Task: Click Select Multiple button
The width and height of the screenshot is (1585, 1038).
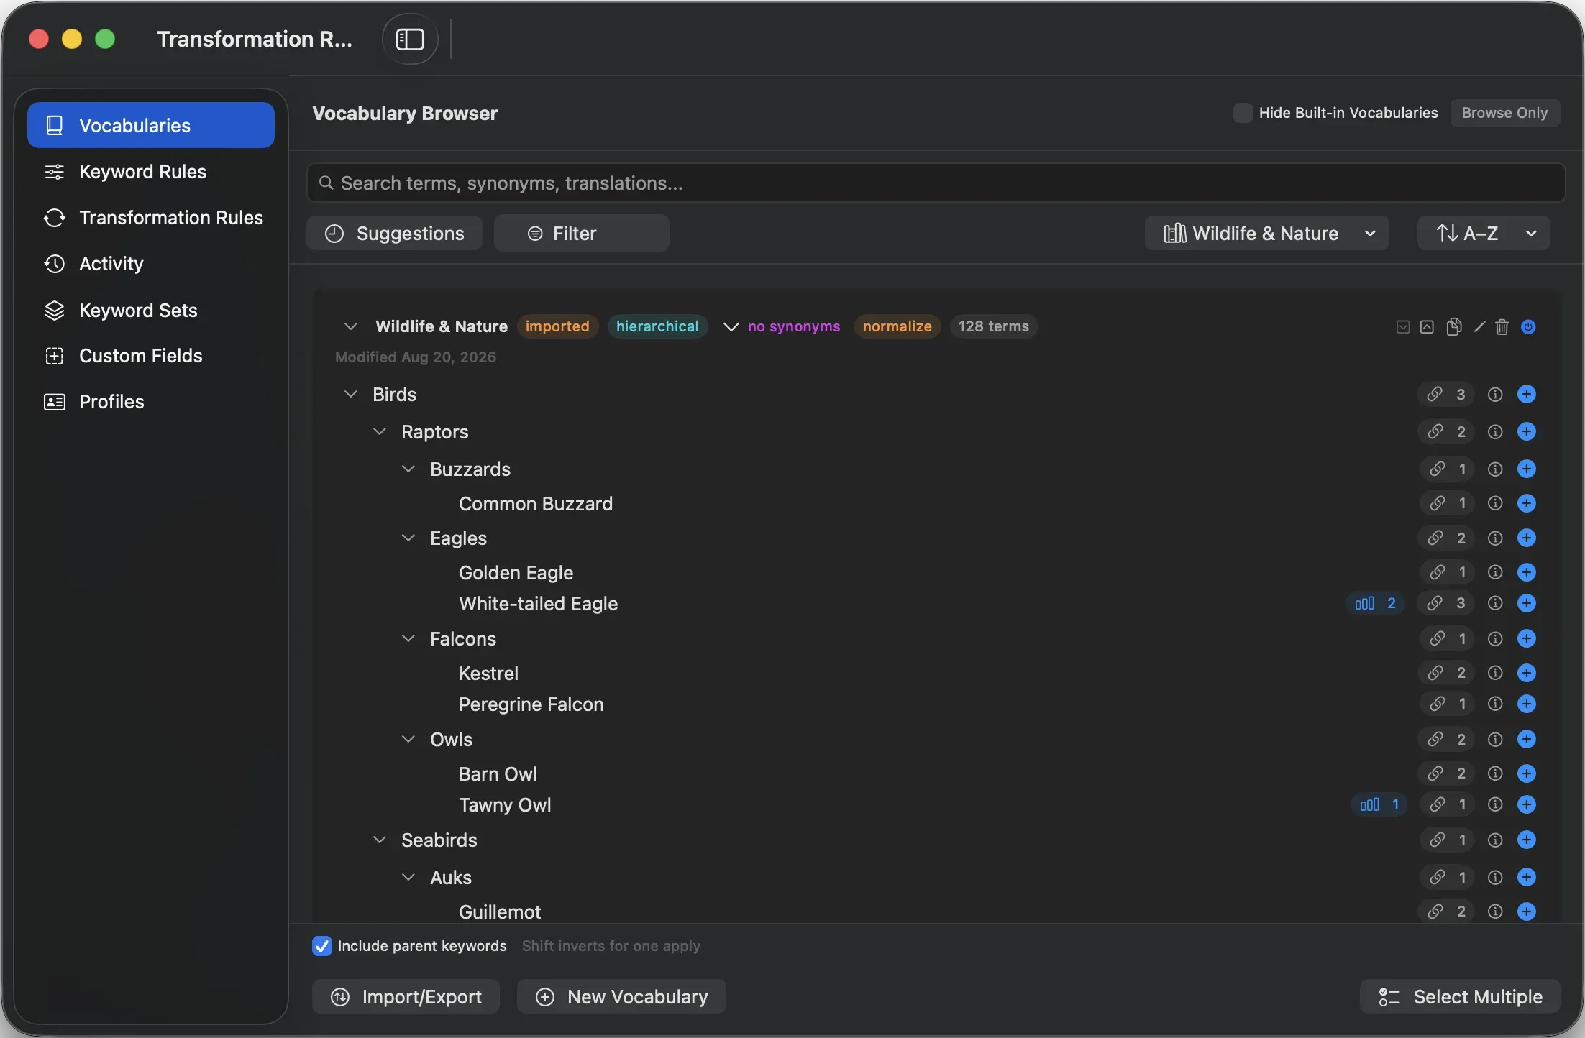Action: point(1460,996)
